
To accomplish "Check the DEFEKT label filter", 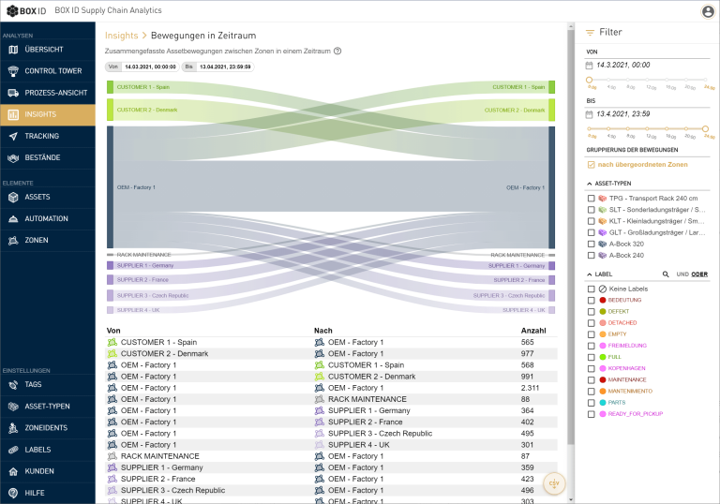I will point(591,311).
